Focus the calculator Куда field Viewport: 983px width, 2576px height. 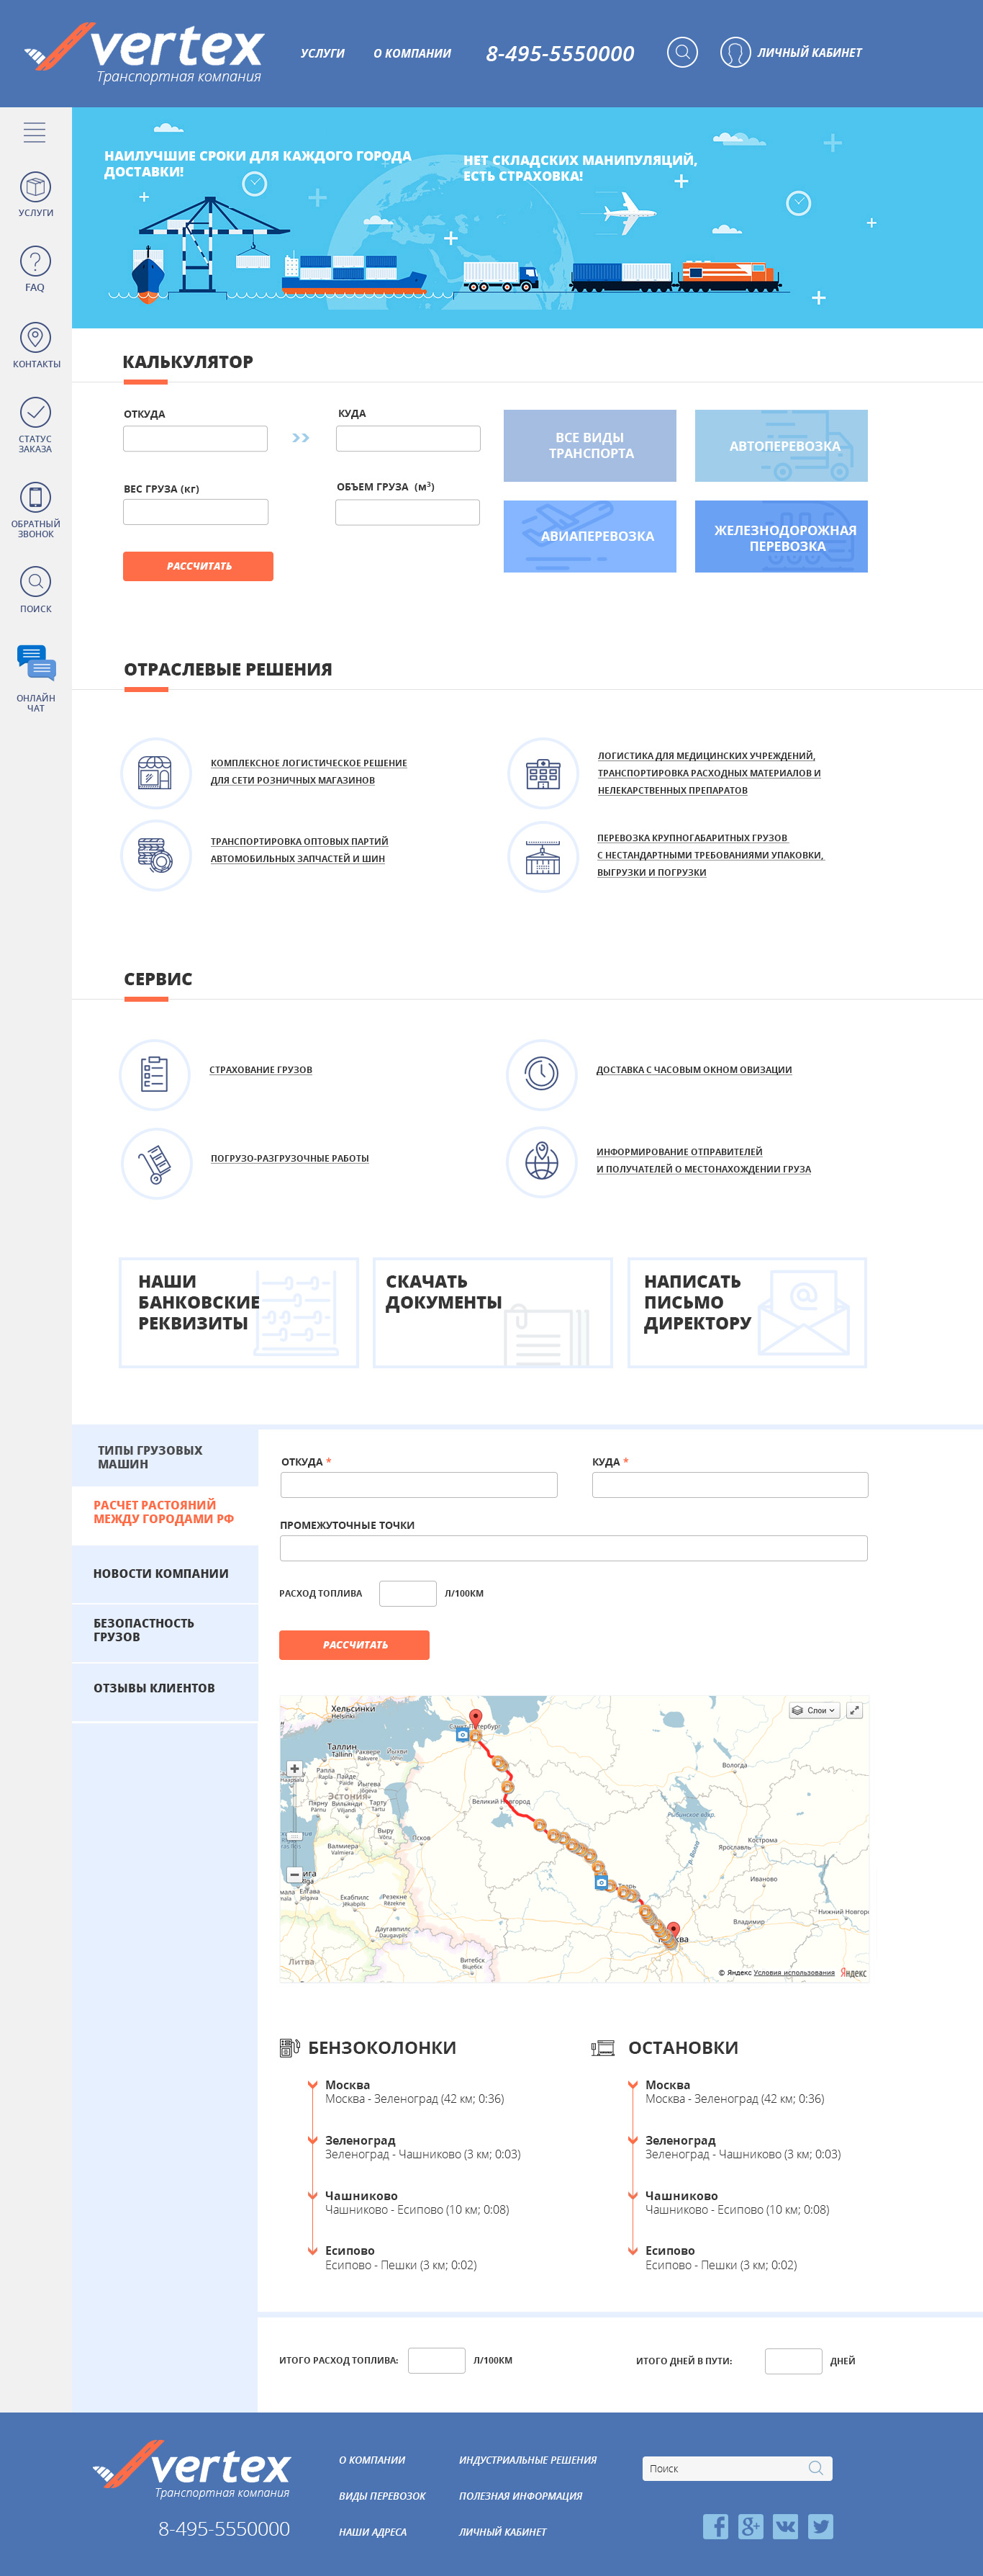(x=407, y=439)
